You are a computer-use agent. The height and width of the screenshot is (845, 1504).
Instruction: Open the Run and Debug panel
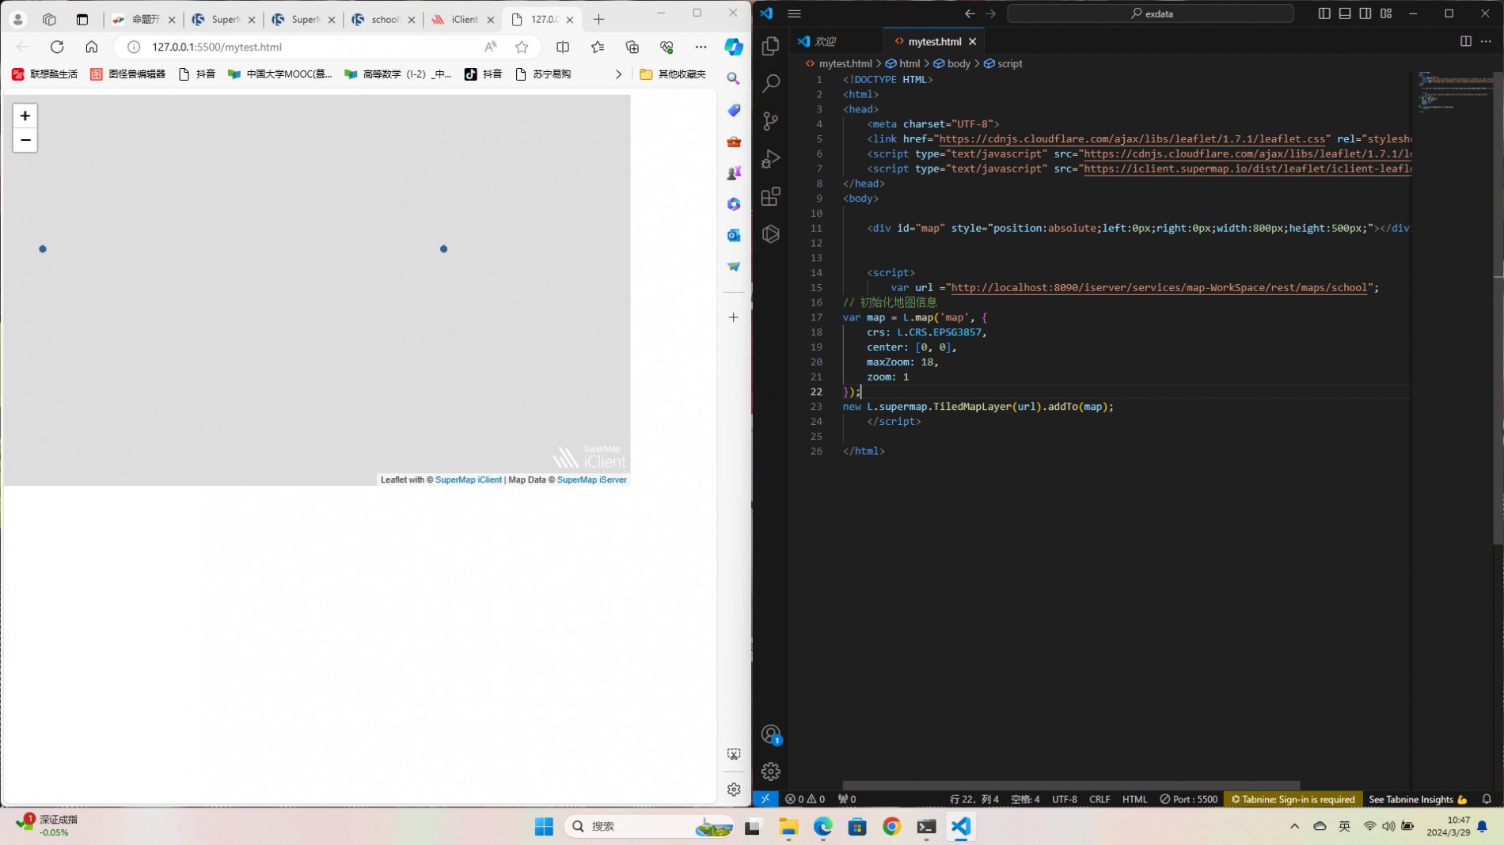click(770, 158)
